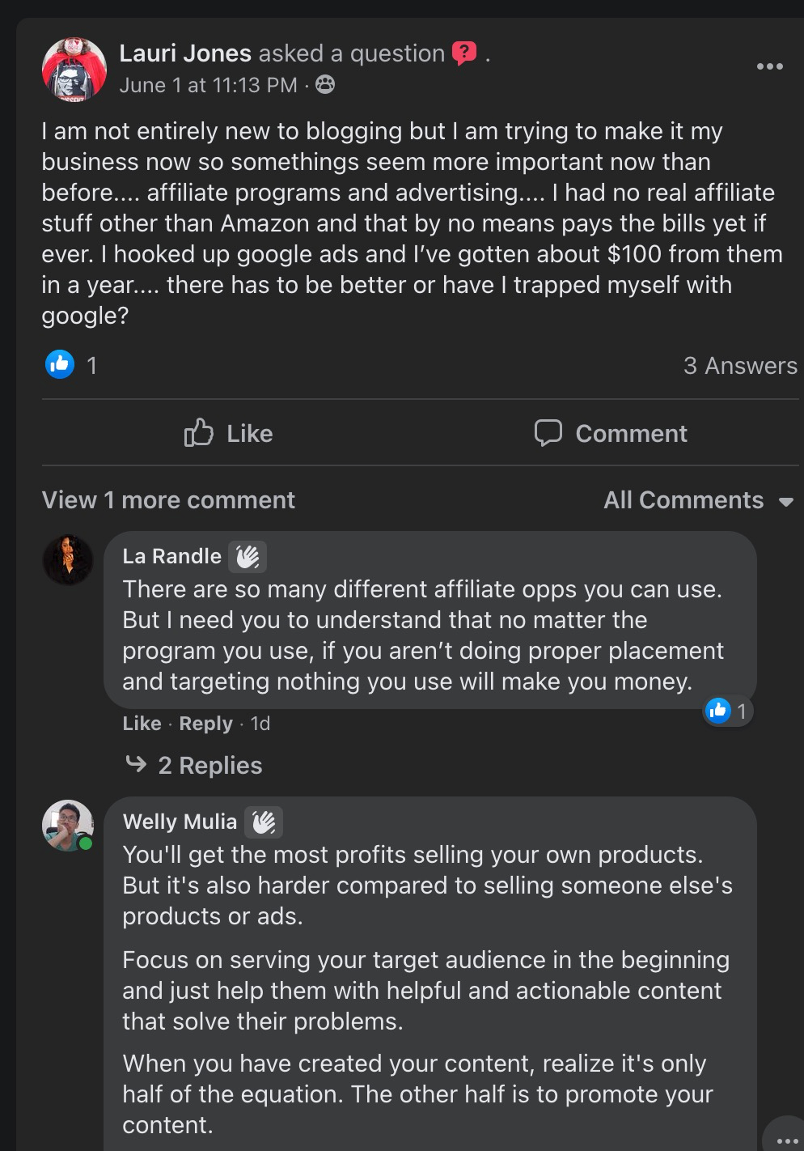
Task: Click the group privacy icon beside timestamp
Action: point(325,84)
